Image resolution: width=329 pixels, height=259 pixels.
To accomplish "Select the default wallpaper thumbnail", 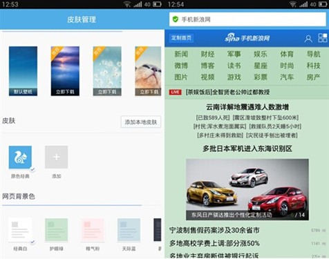I will pyautogui.click(x=23, y=71).
